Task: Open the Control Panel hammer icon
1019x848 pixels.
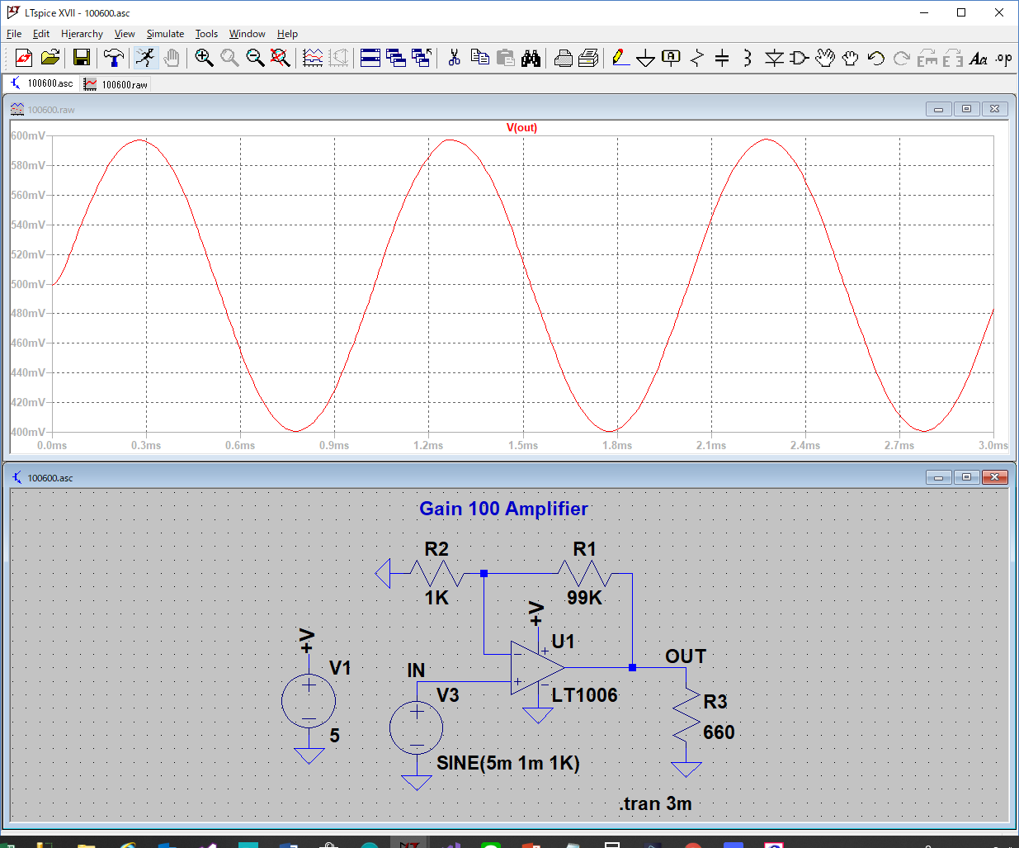Action: click(x=114, y=58)
